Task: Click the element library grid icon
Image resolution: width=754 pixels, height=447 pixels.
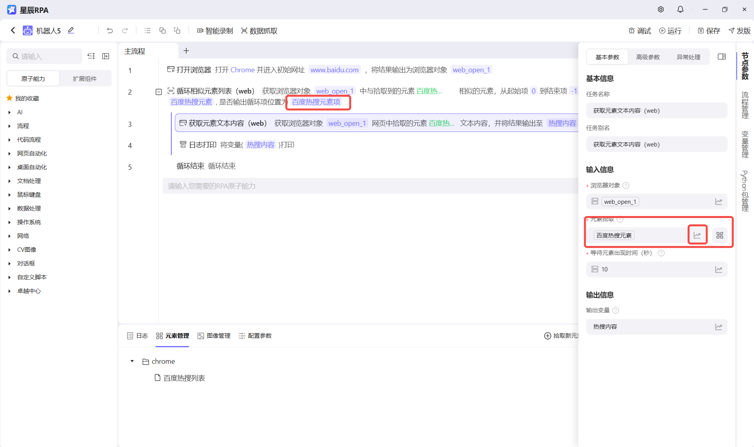Action: (719, 235)
